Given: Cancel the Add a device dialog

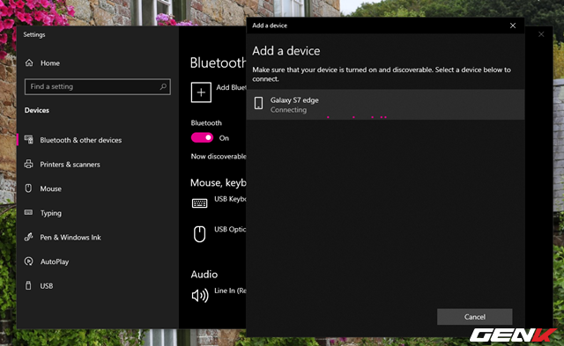Looking at the screenshot, I should pyautogui.click(x=475, y=317).
